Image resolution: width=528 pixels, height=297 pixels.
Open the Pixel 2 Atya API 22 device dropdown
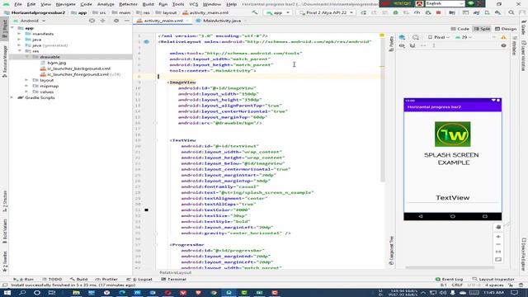[x=326, y=12]
